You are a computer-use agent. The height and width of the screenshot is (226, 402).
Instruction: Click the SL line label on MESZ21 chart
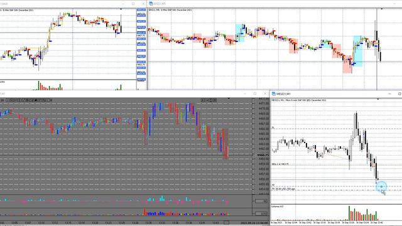click(x=273, y=127)
